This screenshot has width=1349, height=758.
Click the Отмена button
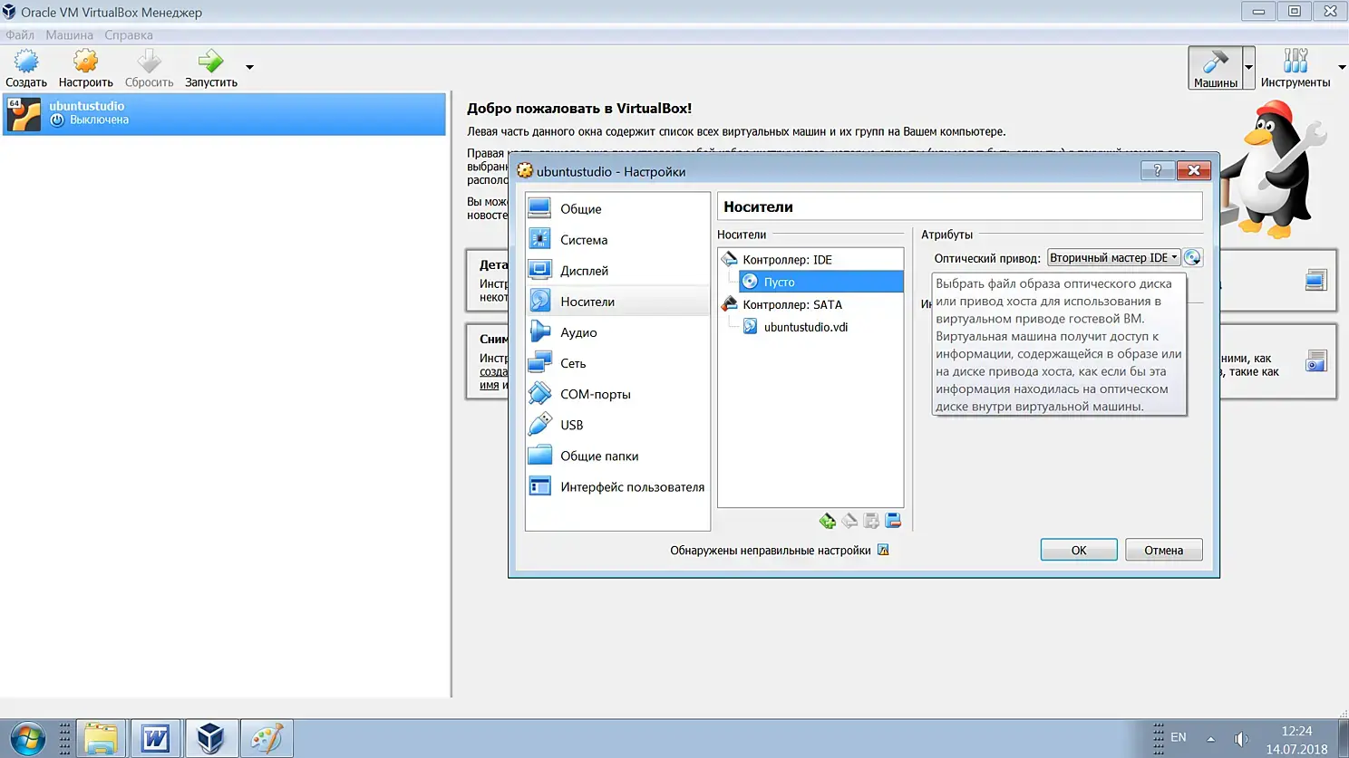(x=1164, y=551)
